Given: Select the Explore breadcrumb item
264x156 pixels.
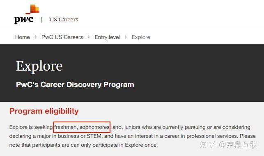Looking at the screenshot, I should [x=141, y=37].
